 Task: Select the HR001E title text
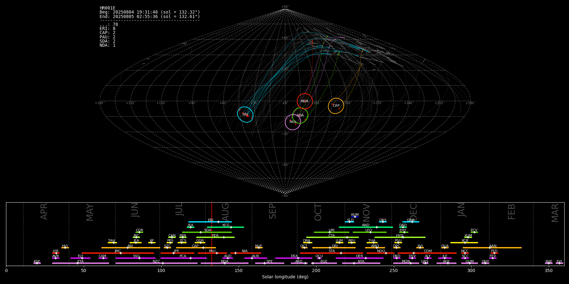107,8
